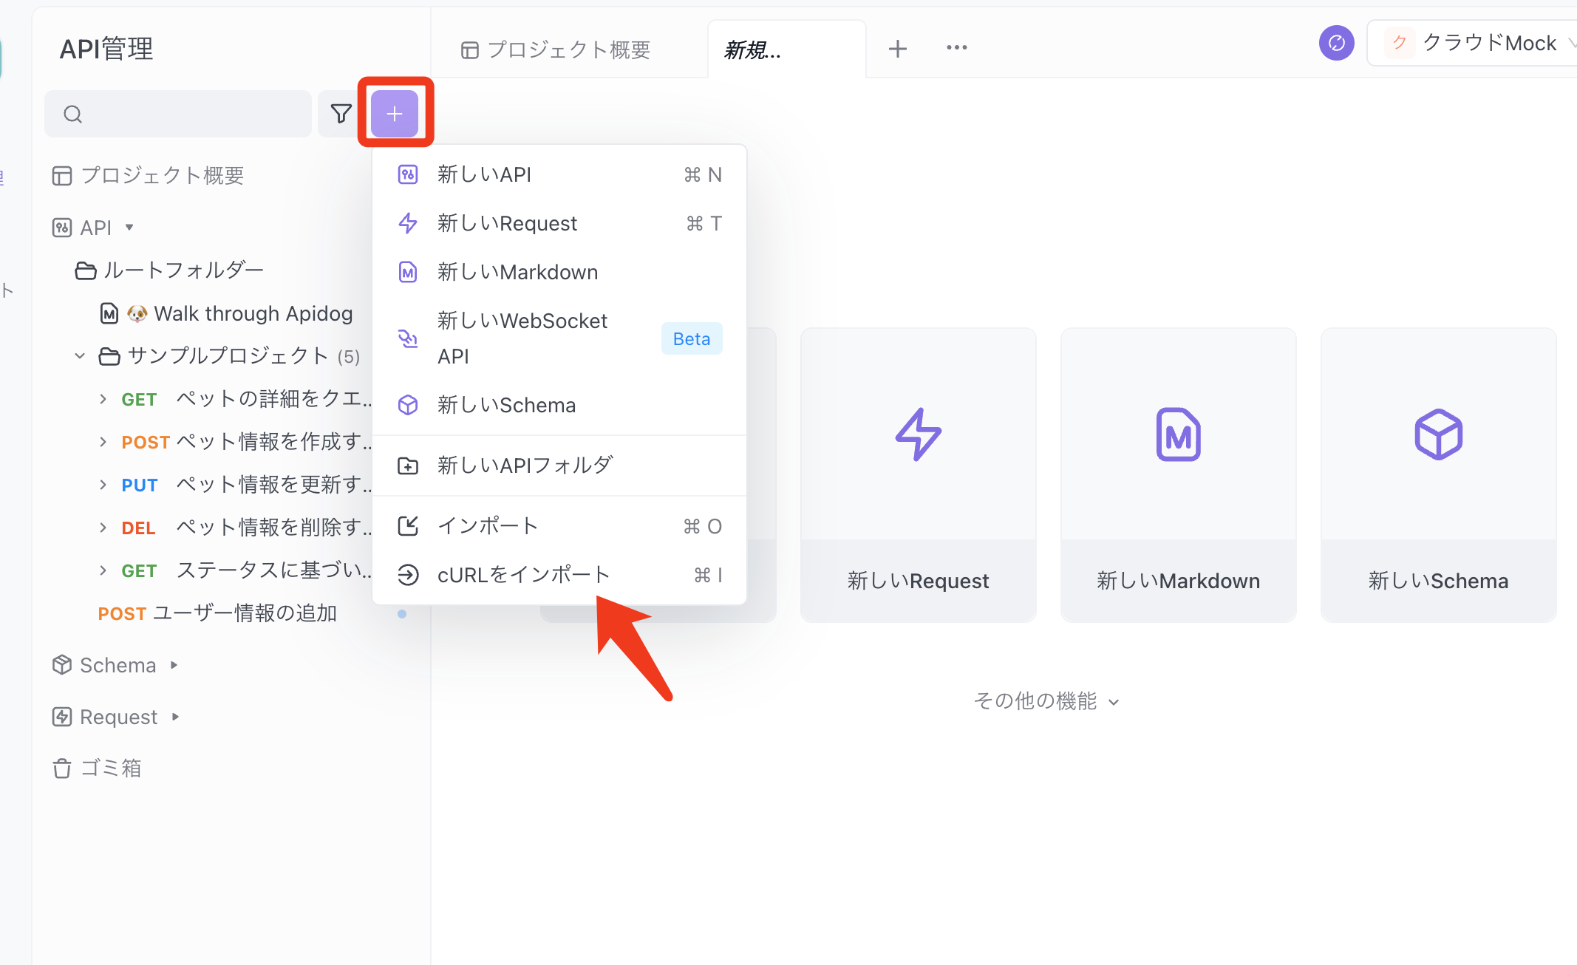This screenshot has width=1577, height=965.
Task: Expand the Schema section in sidebar
Action: click(x=174, y=665)
